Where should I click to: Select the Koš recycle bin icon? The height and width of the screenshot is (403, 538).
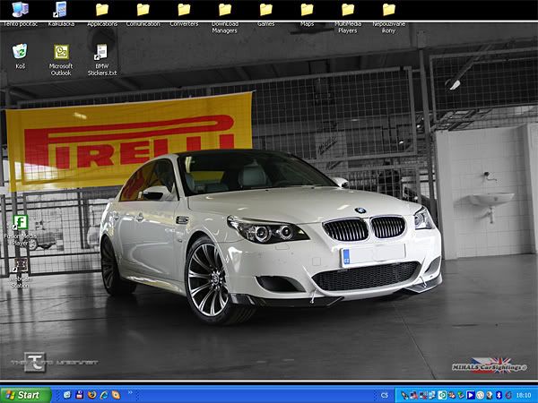pos(20,56)
